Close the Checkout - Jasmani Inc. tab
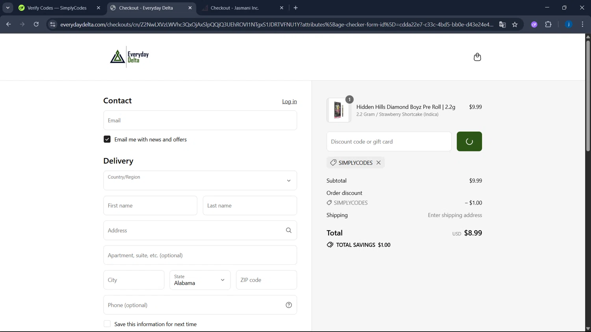591x332 pixels. click(281, 8)
